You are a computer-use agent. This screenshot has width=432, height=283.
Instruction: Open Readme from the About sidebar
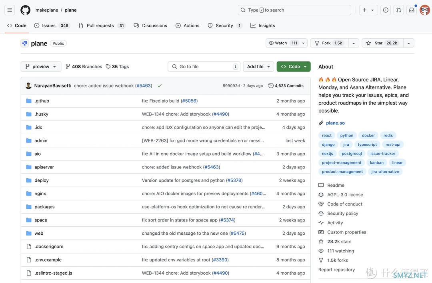click(x=332, y=185)
